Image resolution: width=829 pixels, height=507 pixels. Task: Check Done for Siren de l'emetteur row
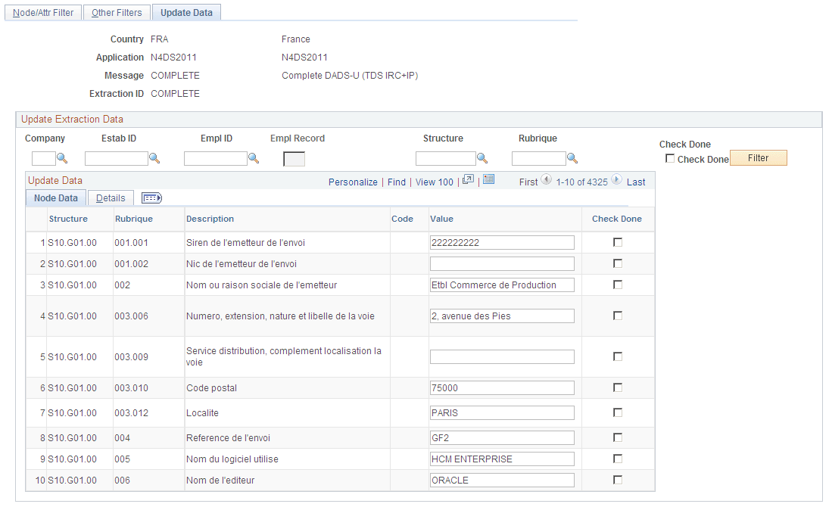618,242
